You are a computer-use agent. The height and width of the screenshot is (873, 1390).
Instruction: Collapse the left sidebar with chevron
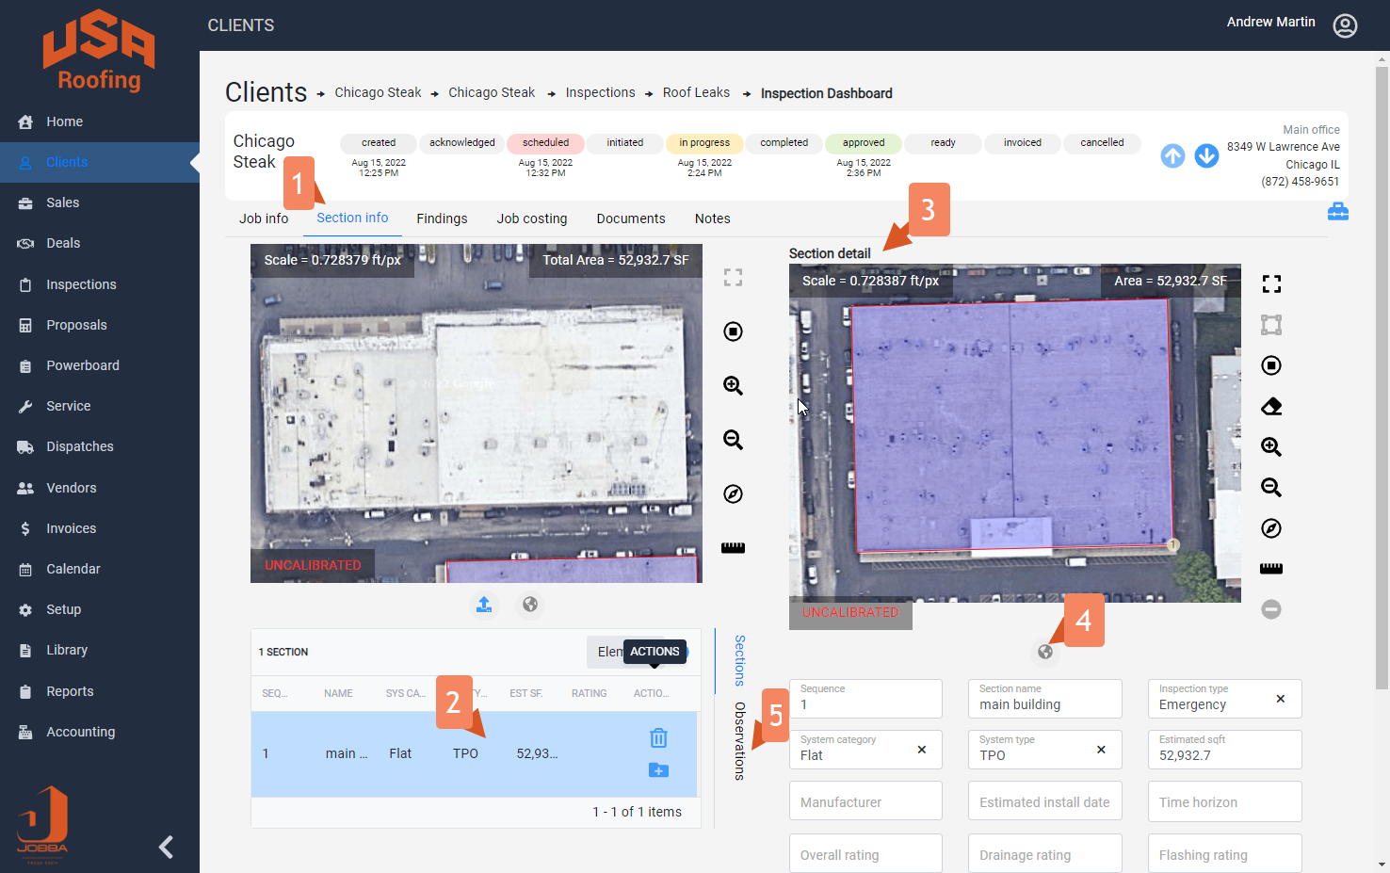(167, 847)
